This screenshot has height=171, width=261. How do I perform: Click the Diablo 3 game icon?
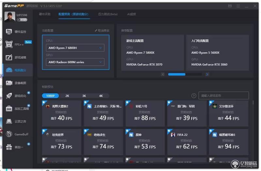click(215, 135)
